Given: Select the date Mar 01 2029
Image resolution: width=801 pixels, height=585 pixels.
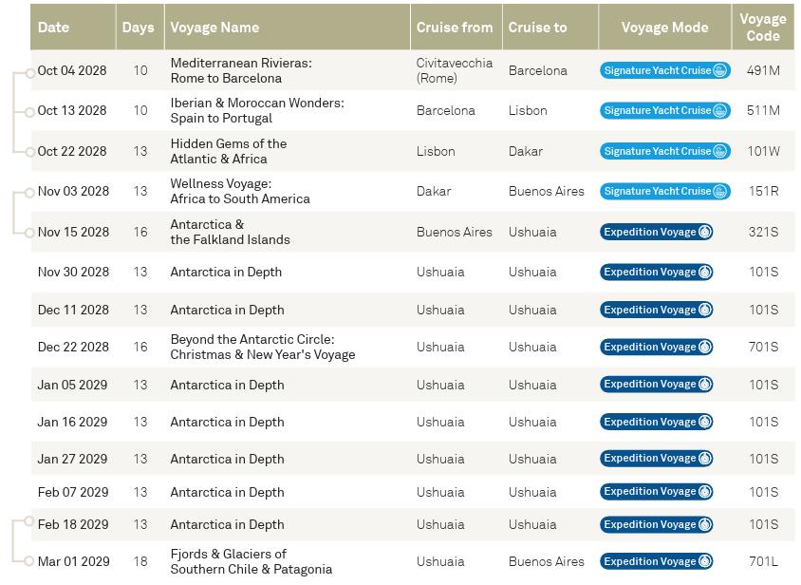Looking at the screenshot, I should [x=74, y=561].
